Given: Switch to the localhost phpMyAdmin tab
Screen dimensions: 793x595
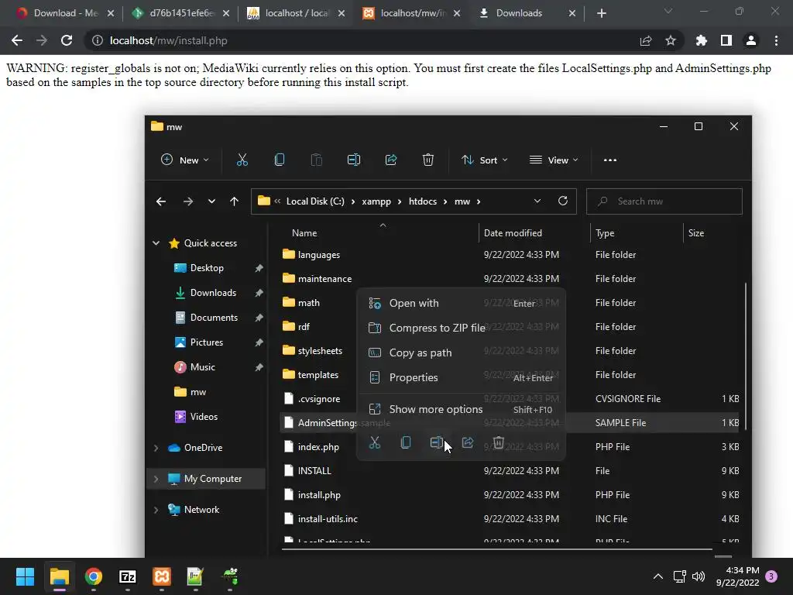Looking at the screenshot, I should pyautogui.click(x=297, y=13).
